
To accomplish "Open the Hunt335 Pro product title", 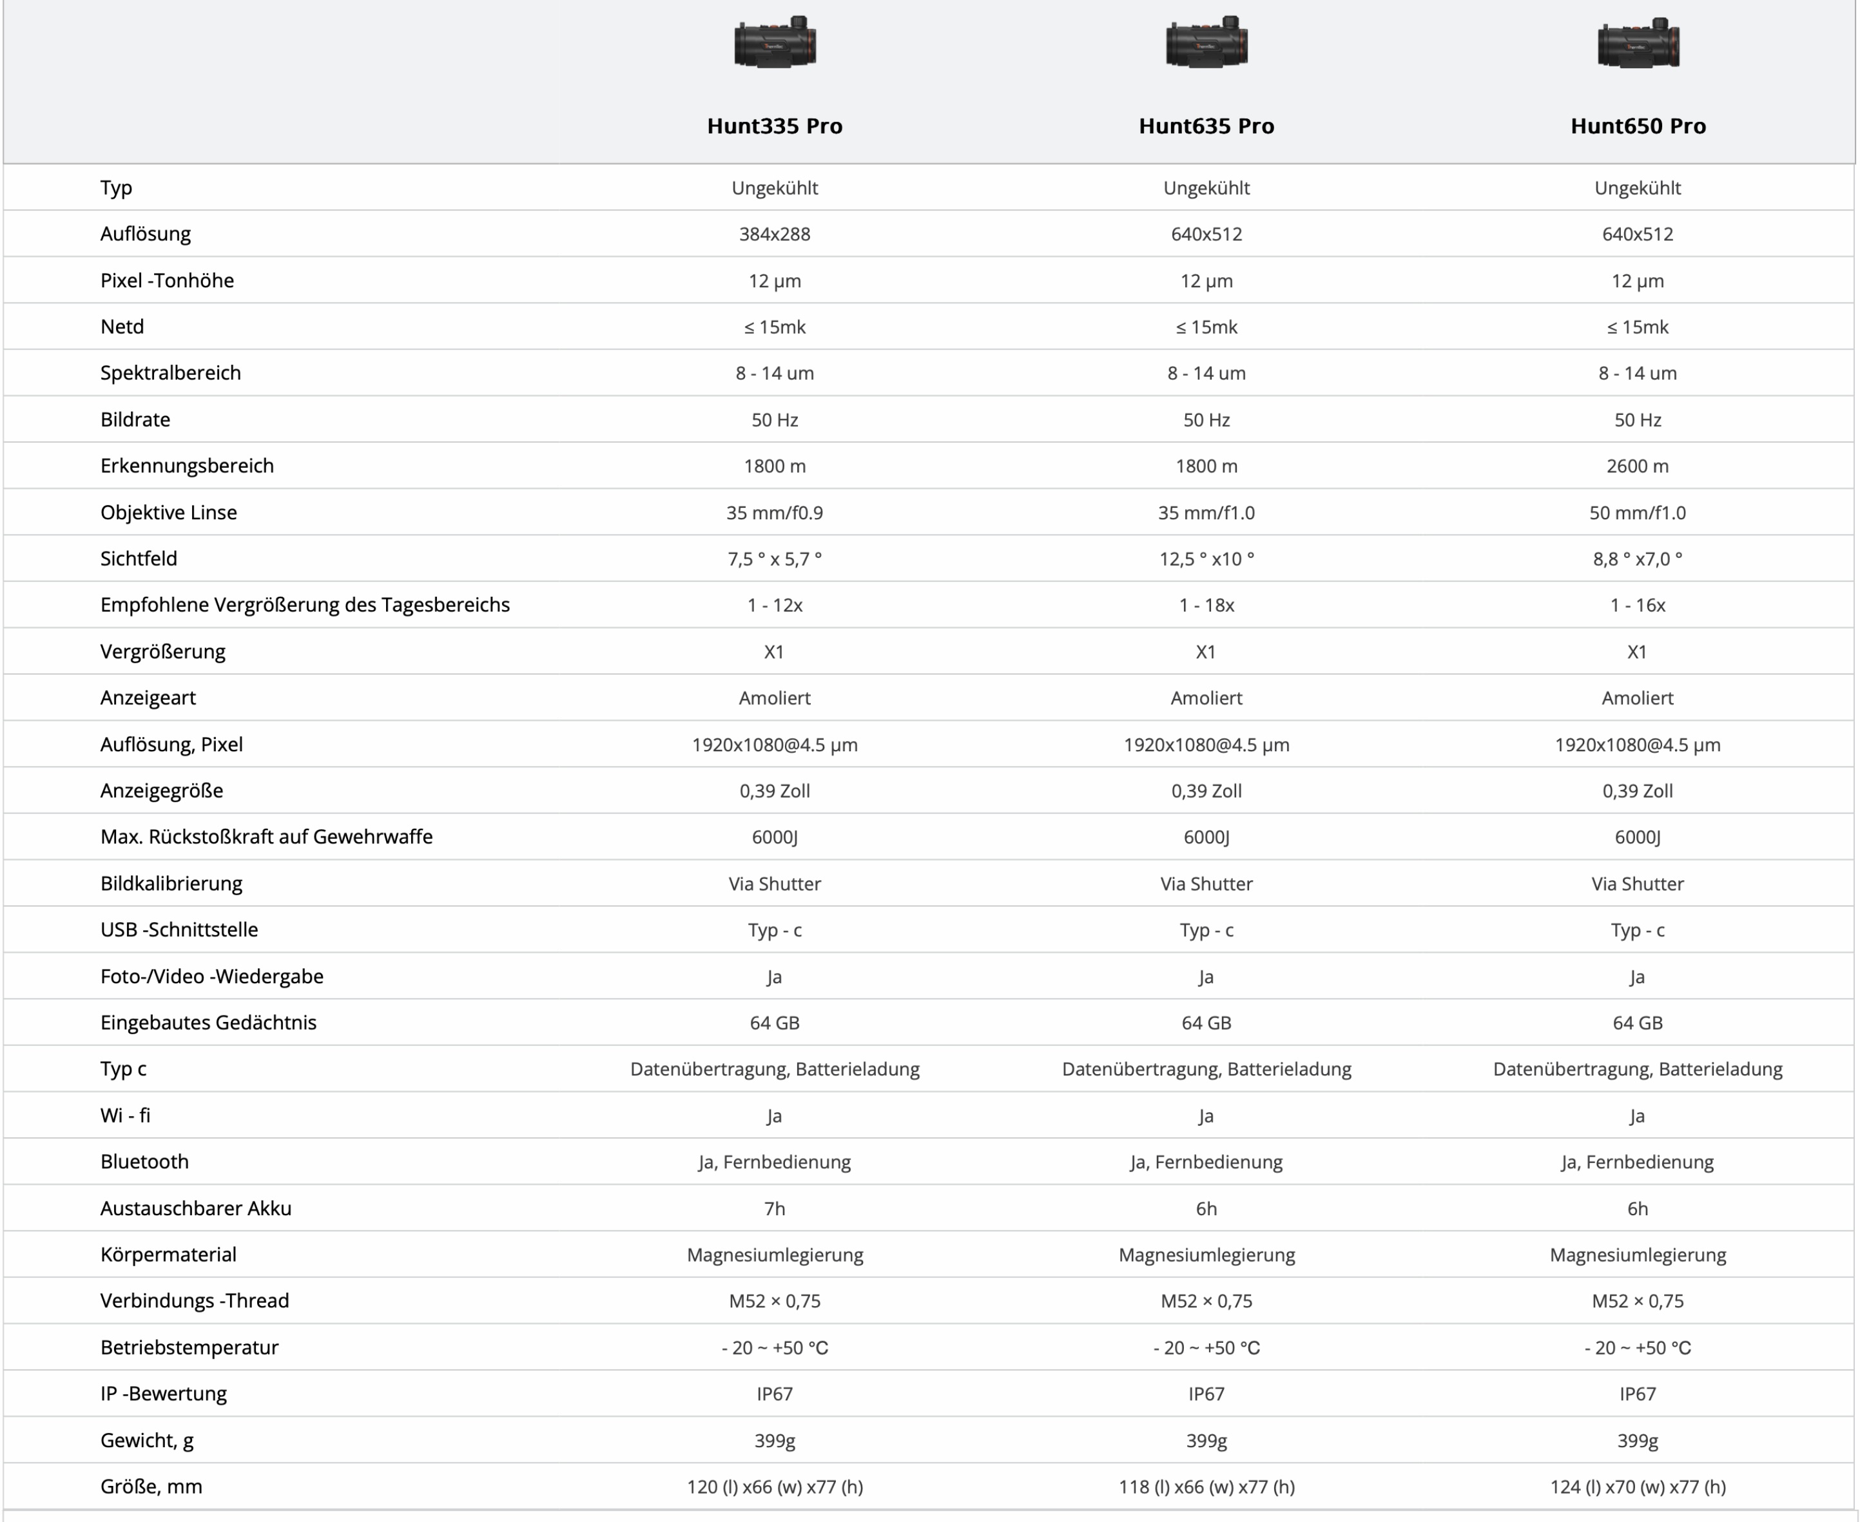I will coord(774,126).
